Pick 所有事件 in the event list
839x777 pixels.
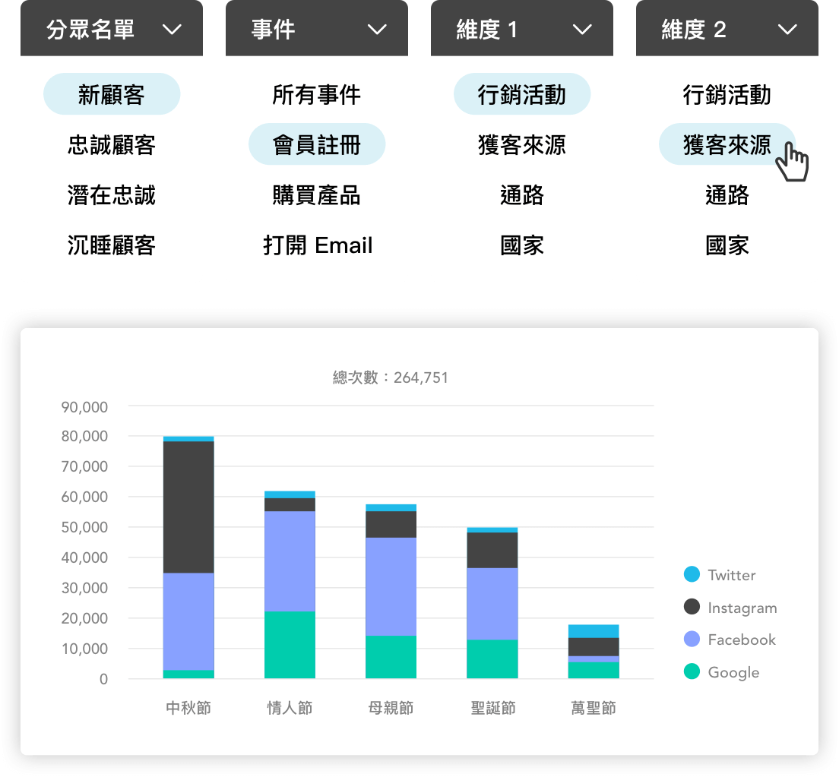[x=317, y=94]
